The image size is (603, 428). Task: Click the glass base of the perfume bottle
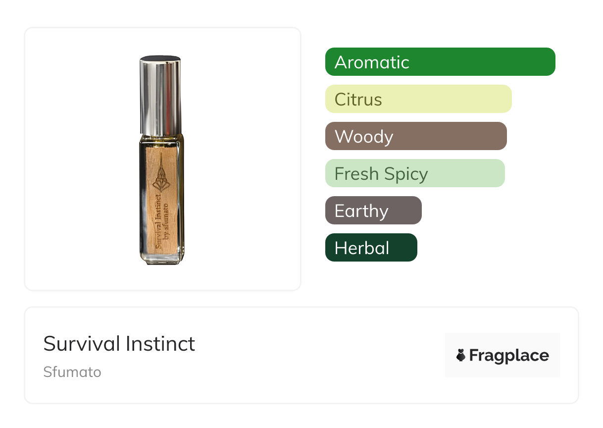(x=160, y=258)
